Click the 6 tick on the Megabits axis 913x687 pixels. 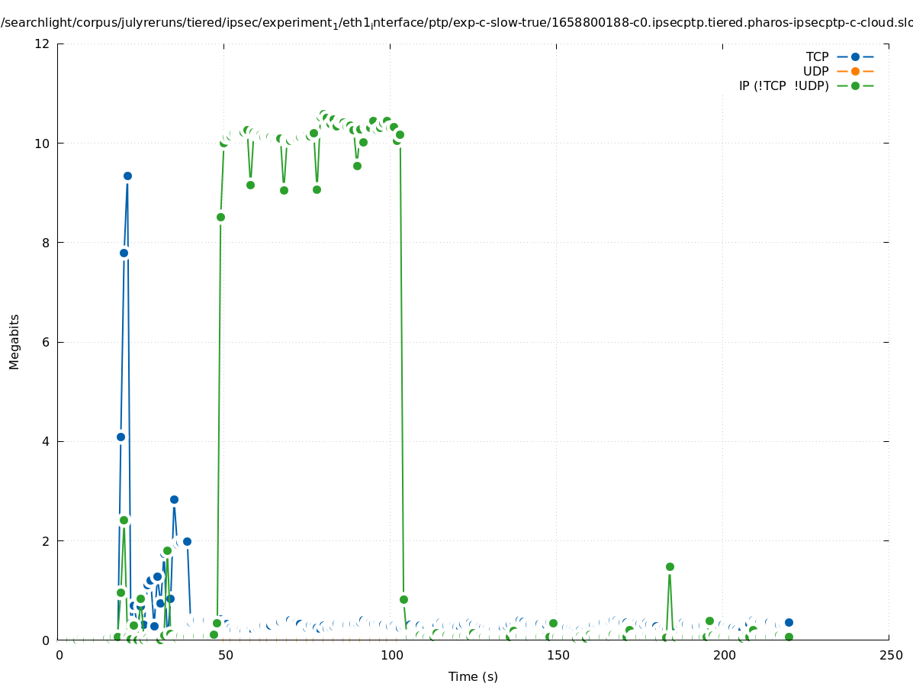[x=46, y=342]
